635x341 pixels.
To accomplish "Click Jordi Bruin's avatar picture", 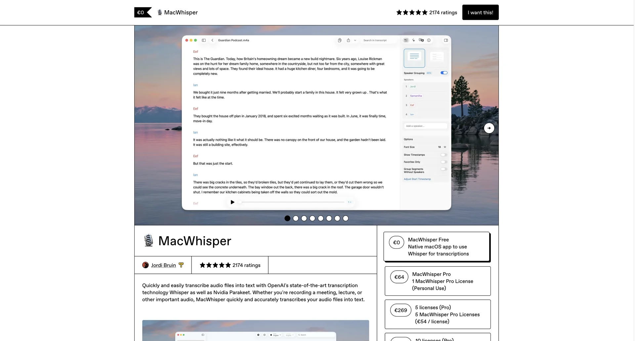I will pyautogui.click(x=146, y=265).
